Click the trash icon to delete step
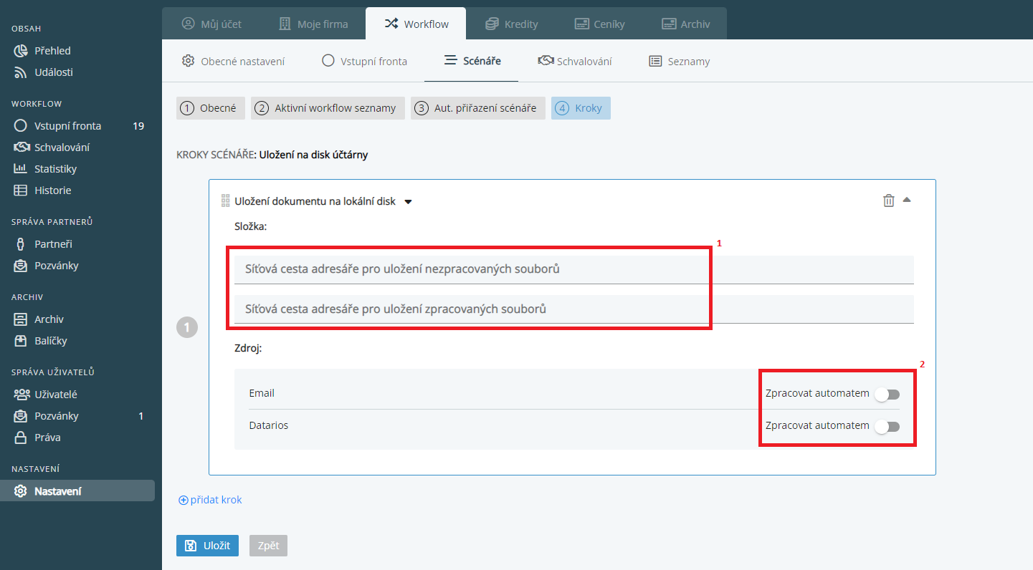The height and width of the screenshot is (570, 1033). pos(888,201)
